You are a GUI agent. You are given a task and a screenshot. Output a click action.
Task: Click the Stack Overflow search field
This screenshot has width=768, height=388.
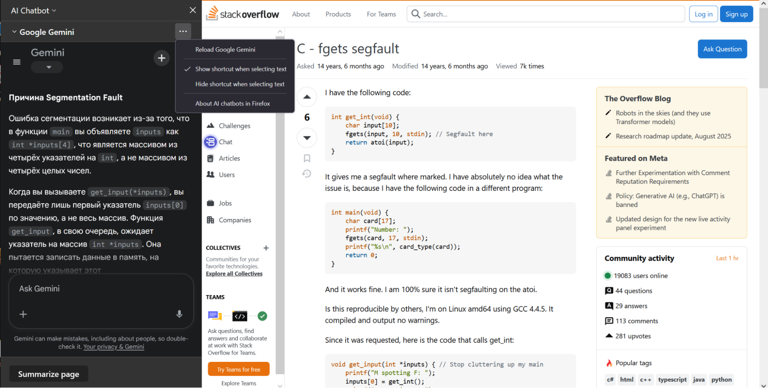click(x=546, y=14)
